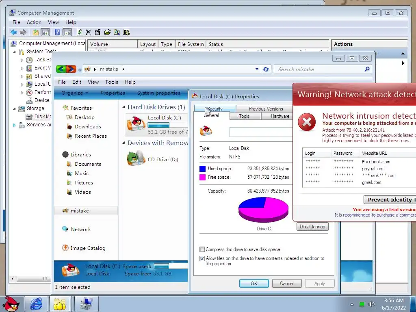Open Action menu in Computer Management
The height and width of the screenshot is (312, 416).
point(34,22)
